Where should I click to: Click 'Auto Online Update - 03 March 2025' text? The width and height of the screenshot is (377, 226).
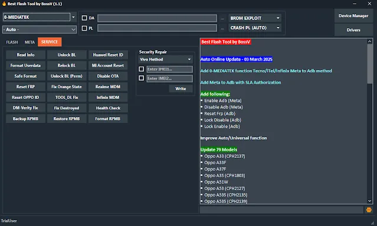tap(237, 59)
